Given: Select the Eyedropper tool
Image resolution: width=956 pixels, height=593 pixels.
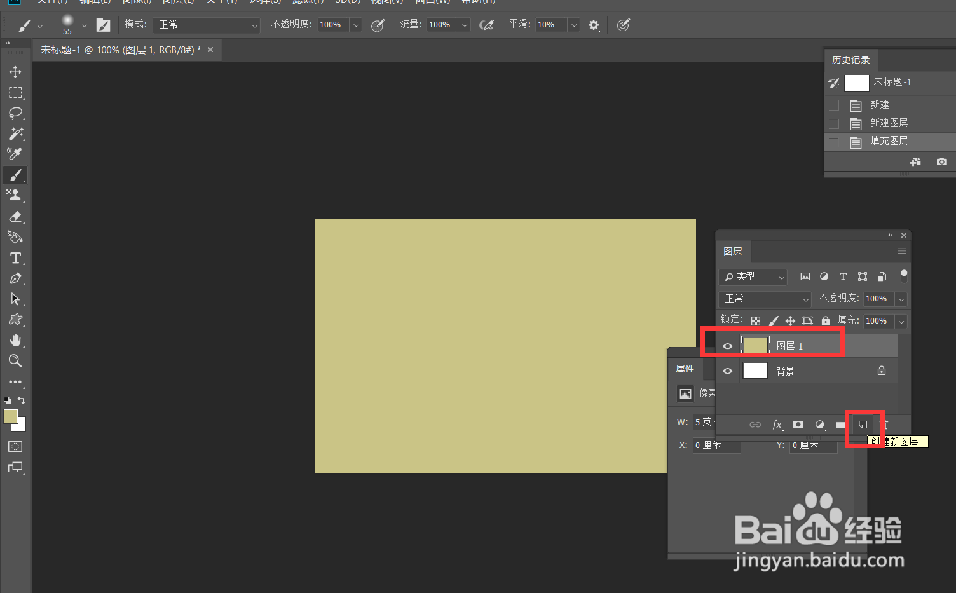Looking at the screenshot, I should point(15,154).
